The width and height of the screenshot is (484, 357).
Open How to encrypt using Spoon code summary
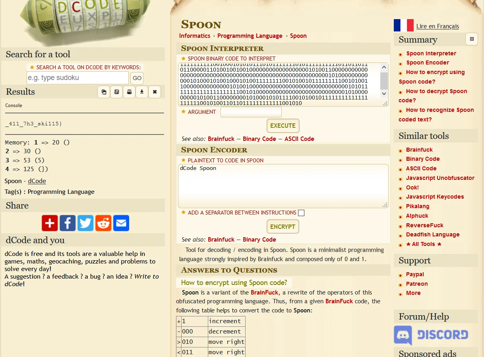pyautogui.click(x=432, y=77)
